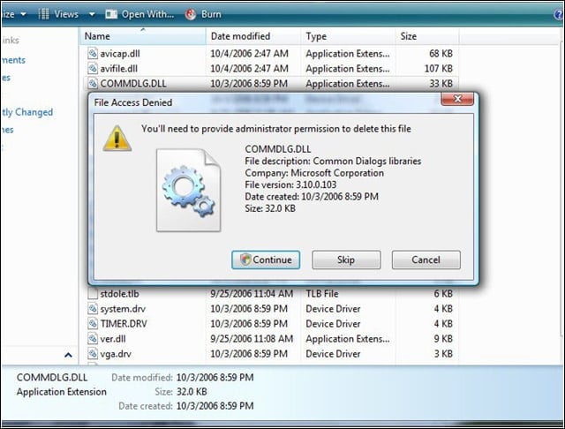Image resolution: width=565 pixels, height=429 pixels.
Task: Click the avicap.dll file name
Action: click(120, 54)
